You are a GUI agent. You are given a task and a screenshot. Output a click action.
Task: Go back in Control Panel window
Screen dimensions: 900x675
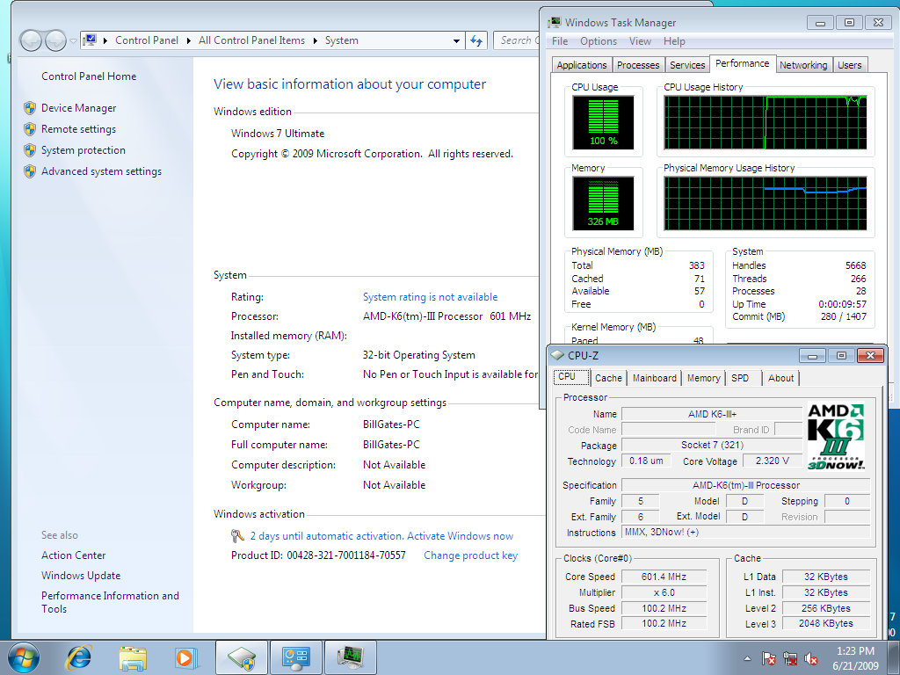(31, 40)
